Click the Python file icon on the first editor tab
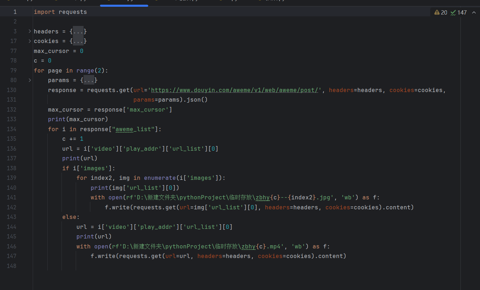This screenshot has height=290, width=480. (x=8, y=1)
